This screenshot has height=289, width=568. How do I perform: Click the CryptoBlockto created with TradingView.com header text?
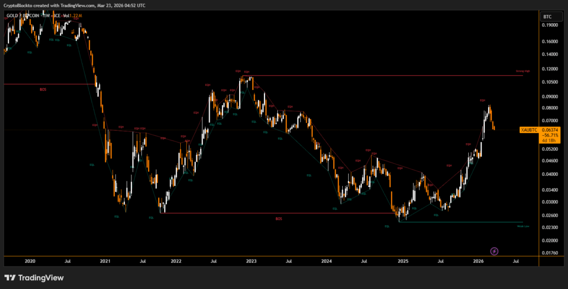(x=75, y=5)
